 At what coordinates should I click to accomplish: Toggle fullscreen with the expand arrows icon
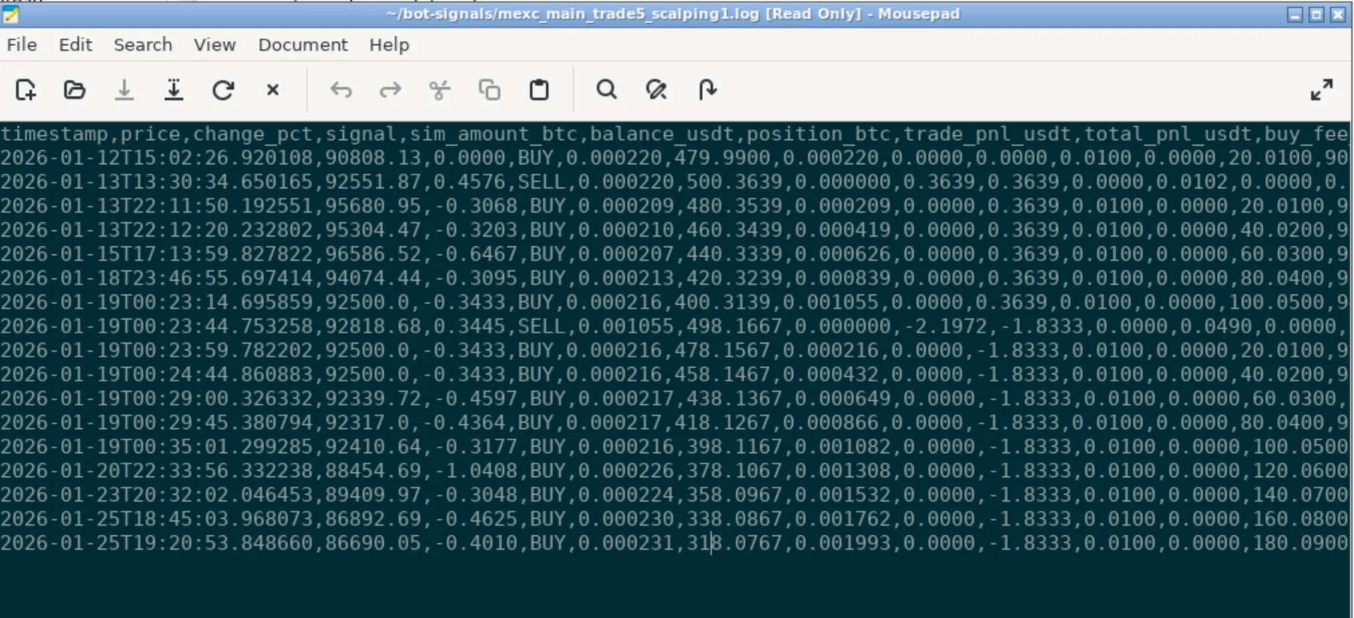tap(1322, 90)
